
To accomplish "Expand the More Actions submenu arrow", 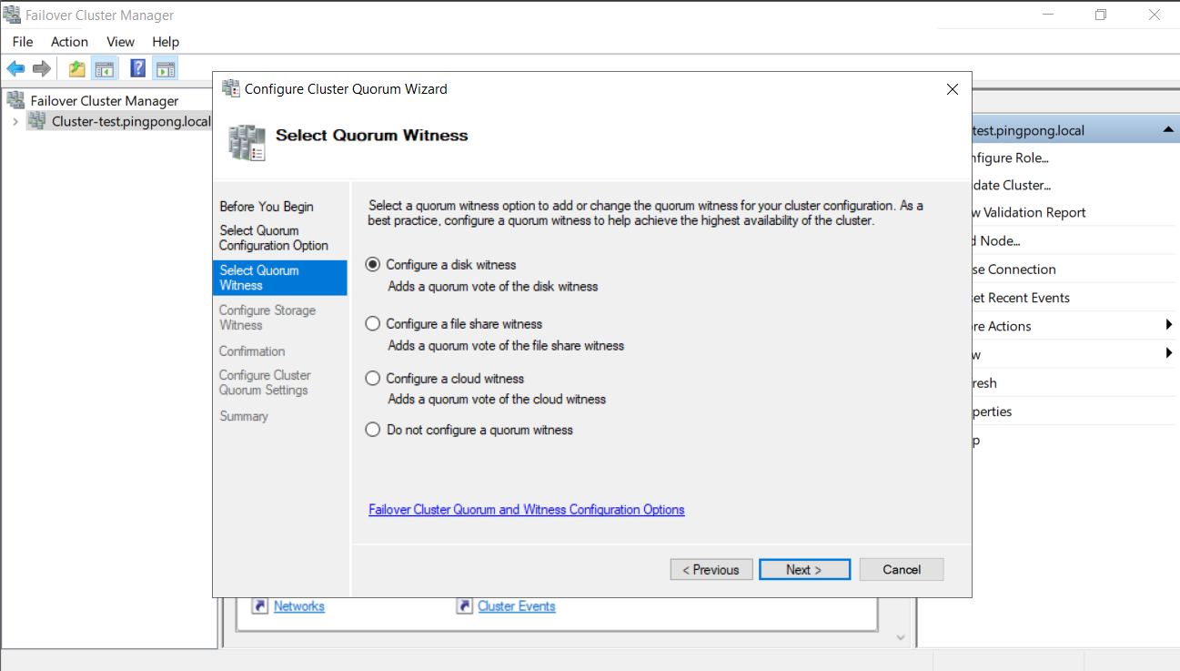I will pyautogui.click(x=1168, y=326).
